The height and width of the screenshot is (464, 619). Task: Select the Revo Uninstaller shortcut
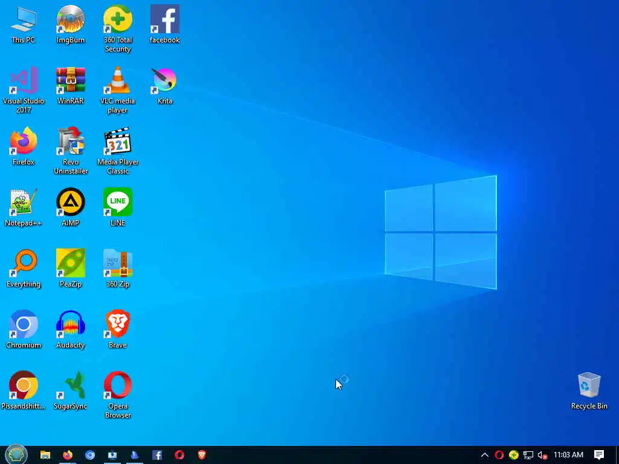(x=70, y=151)
